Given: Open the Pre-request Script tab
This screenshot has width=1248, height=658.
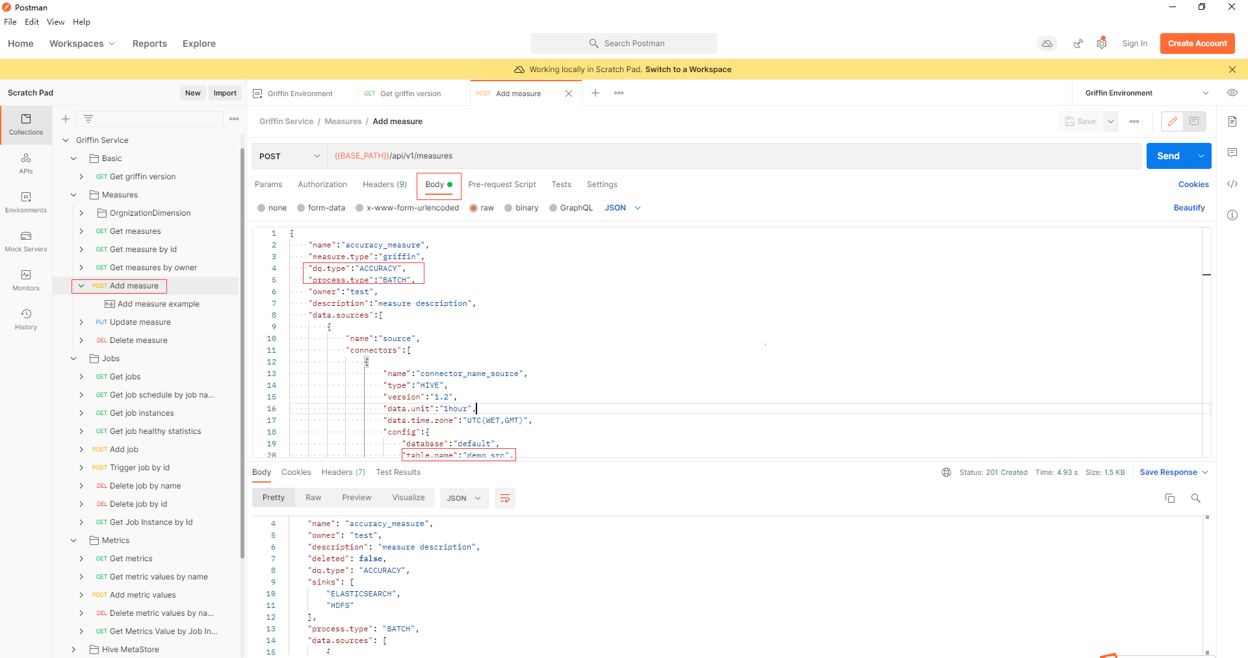Looking at the screenshot, I should 502,184.
